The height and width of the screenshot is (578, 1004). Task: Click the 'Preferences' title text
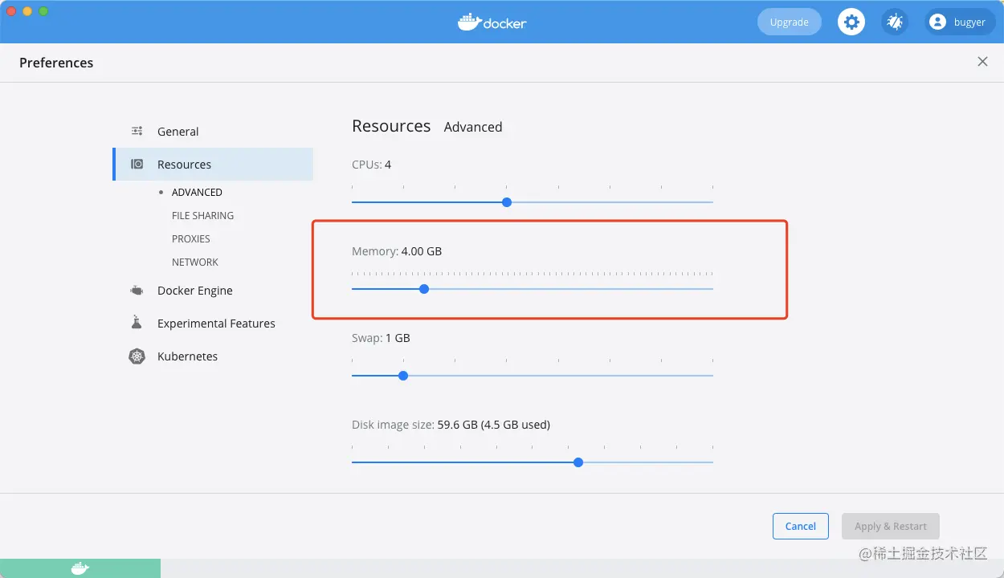(x=56, y=63)
